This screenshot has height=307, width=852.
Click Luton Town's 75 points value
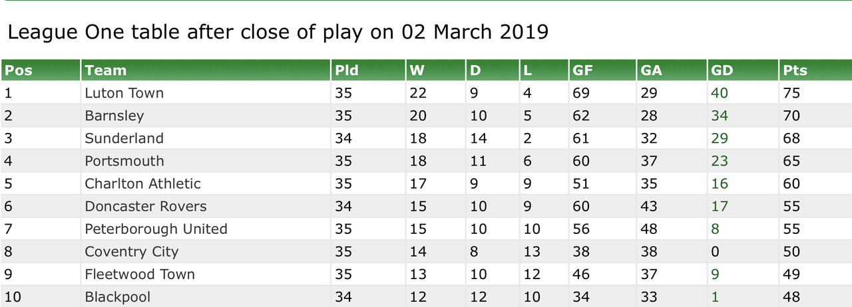[791, 93]
